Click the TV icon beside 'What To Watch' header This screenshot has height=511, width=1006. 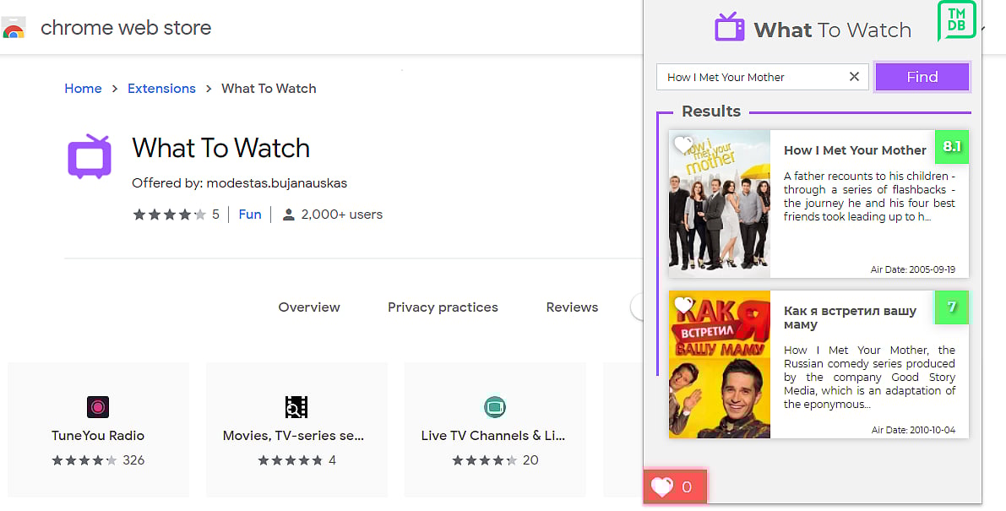729,26
